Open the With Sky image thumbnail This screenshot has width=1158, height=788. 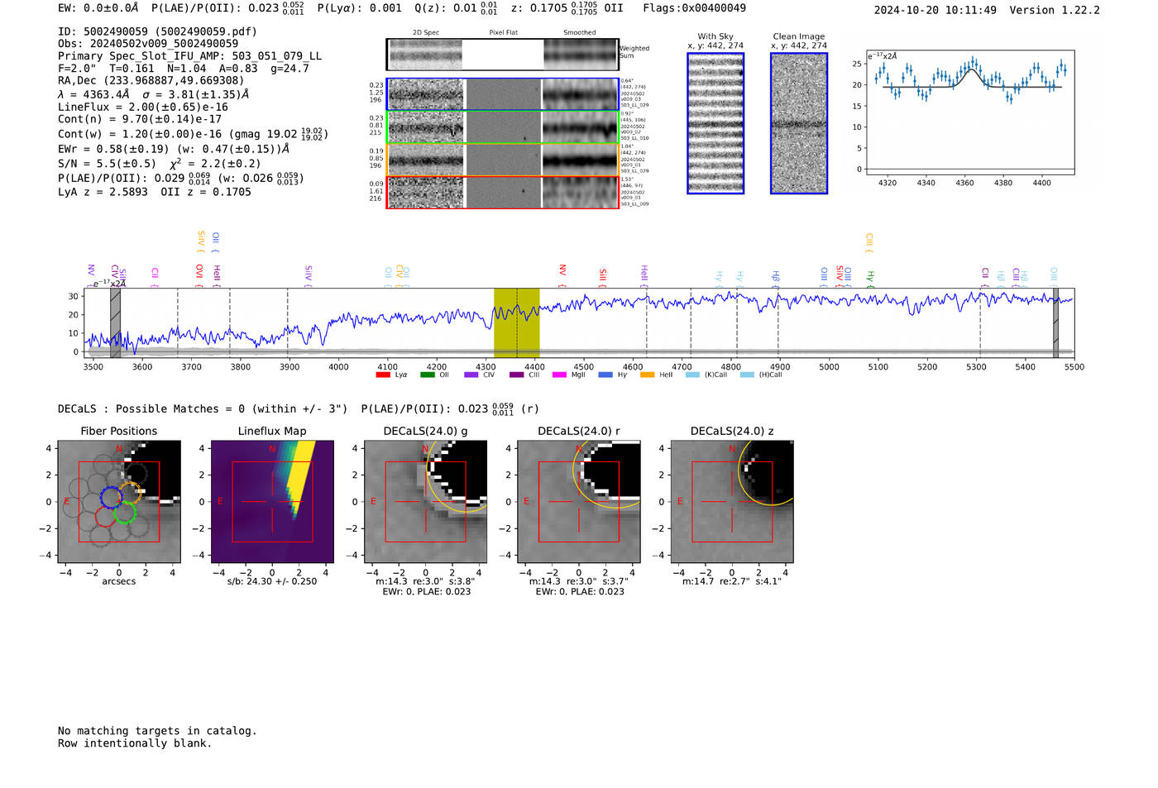click(x=715, y=123)
